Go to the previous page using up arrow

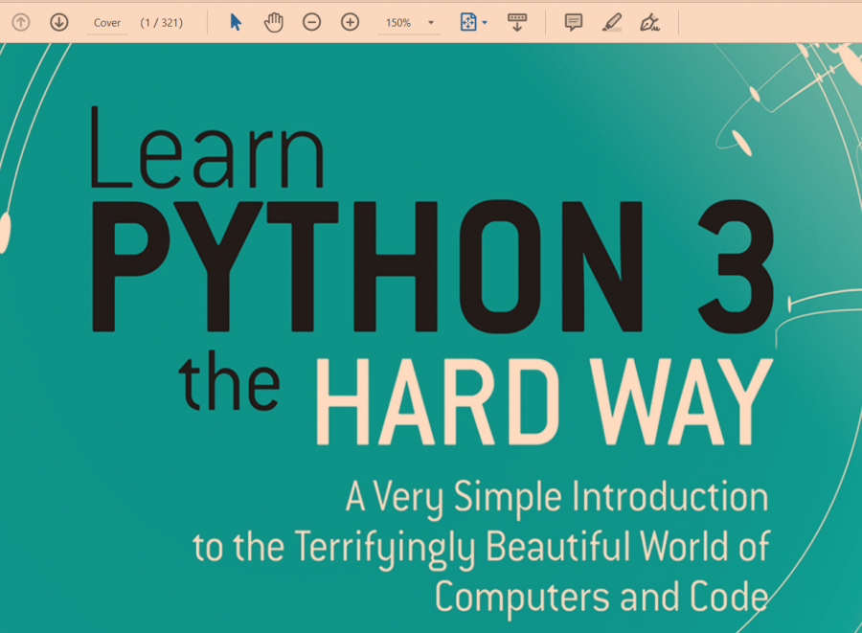[x=21, y=22]
